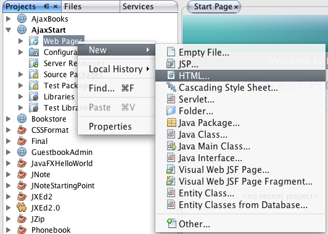Click the Libraries node icon
Image resolution: width=328 pixels, height=234 pixels.
pyautogui.click(x=34, y=96)
